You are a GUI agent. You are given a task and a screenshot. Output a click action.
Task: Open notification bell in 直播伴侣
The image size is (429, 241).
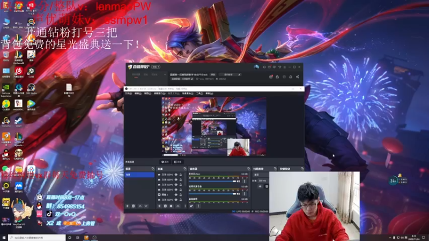pos(291,77)
